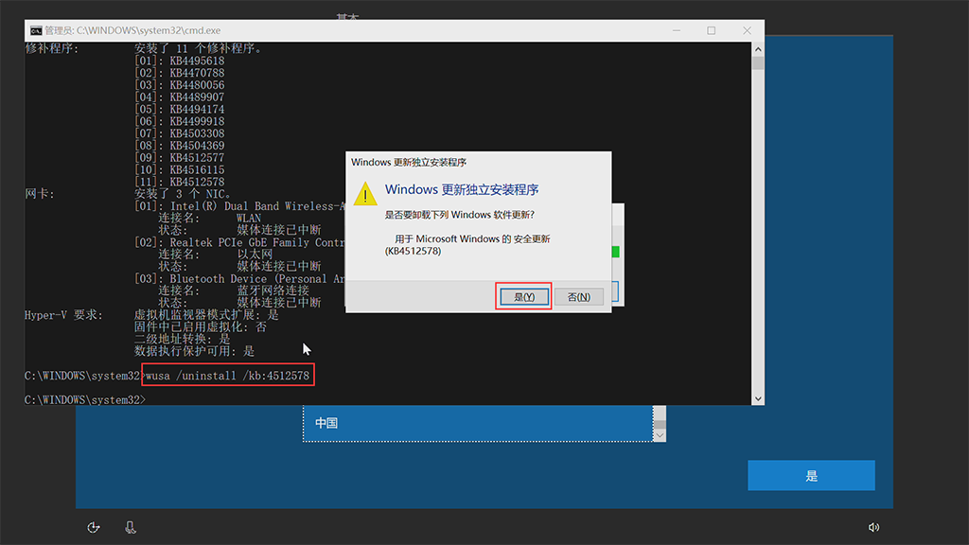
Task: Click the KB4480056 patch entry [03]
Action: click(179, 84)
